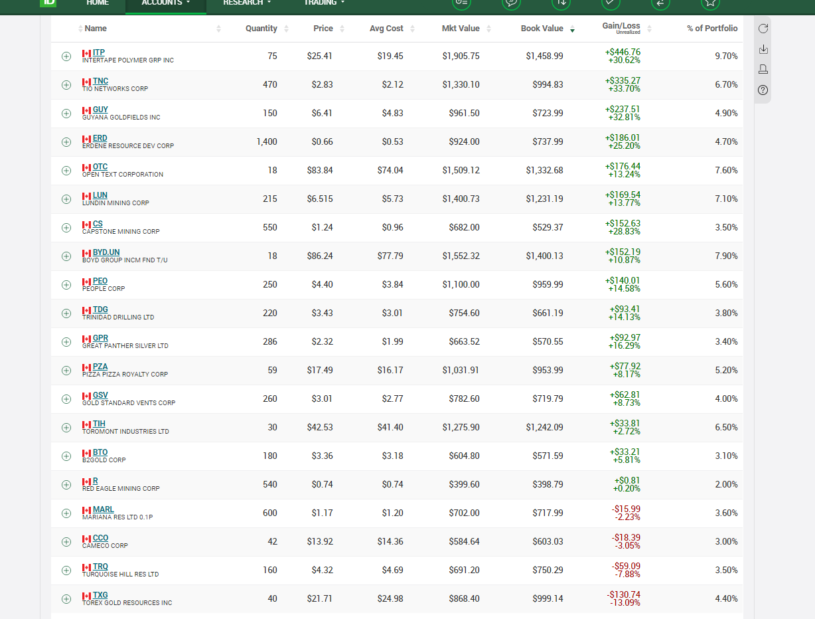Click the +$335.27 gain value for TNC
Image resolution: width=815 pixels, height=619 pixels.
[x=623, y=80]
